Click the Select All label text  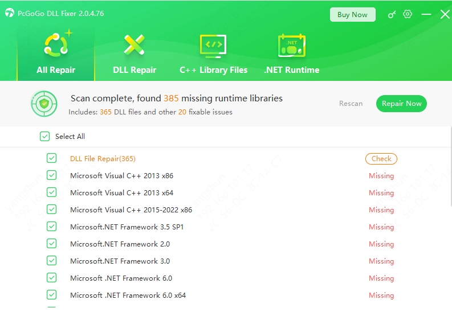point(70,137)
